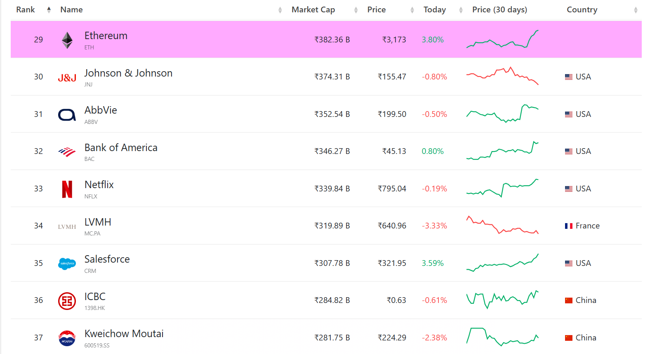Viewport: 650px width, 354px height.
Task: Click the NFLX ticker symbol
Action: pyautogui.click(x=91, y=196)
